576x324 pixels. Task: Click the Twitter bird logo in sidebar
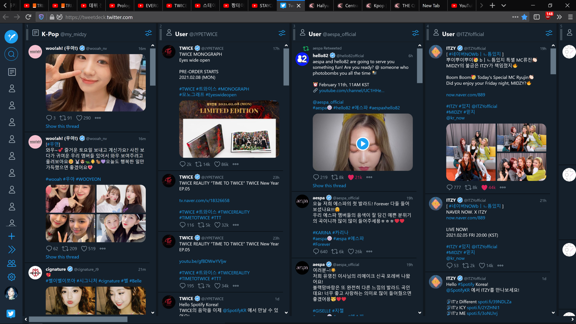point(11,314)
